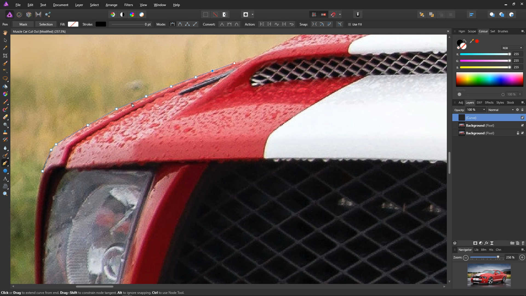This screenshot has width=526, height=296.
Task: Switch to the Brushes panel tab
Action: (503, 31)
